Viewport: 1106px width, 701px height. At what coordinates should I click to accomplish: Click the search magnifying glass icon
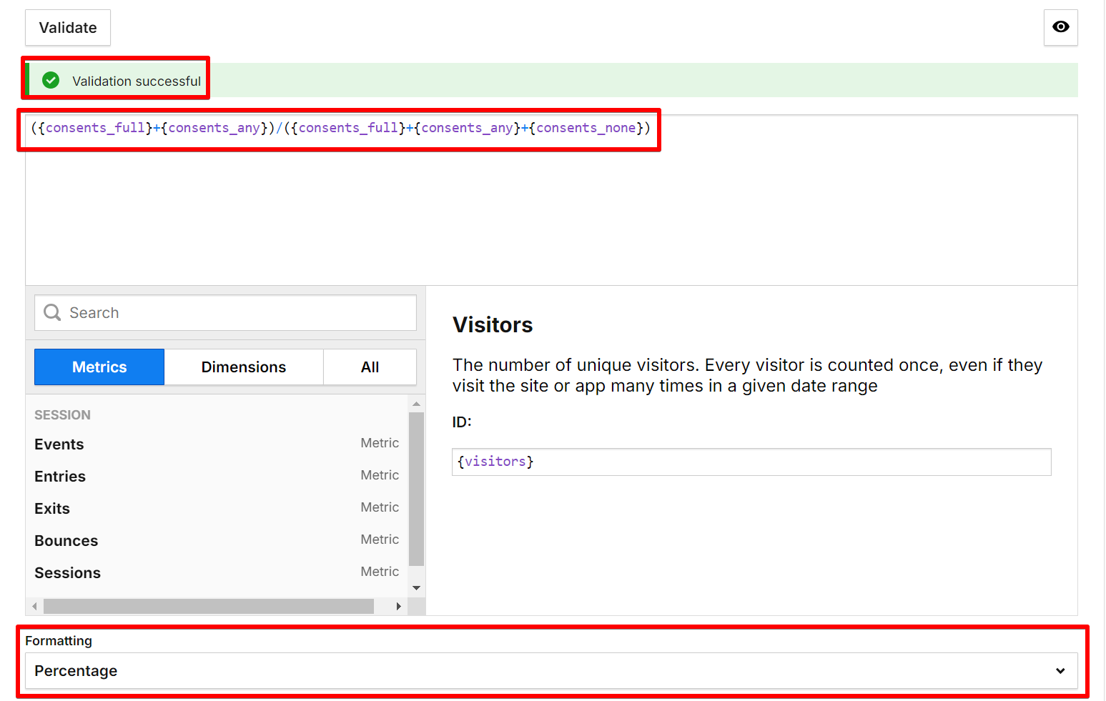tap(51, 312)
